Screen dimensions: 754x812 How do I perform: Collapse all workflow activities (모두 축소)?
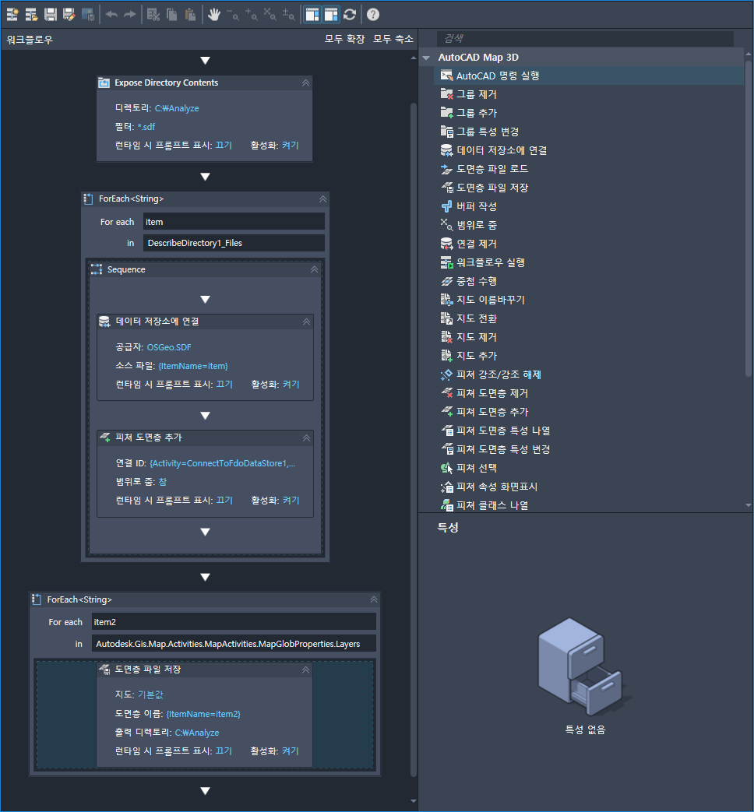click(x=393, y=39)
